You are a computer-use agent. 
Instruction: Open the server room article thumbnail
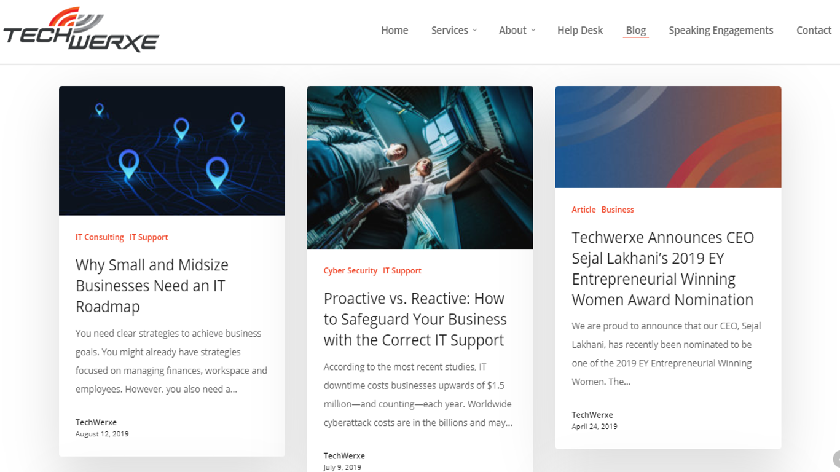point(420,167)
